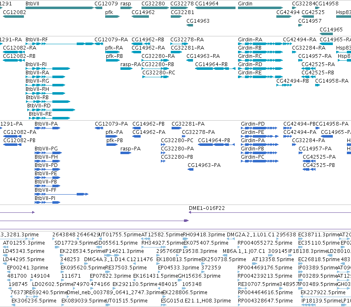This screenshot has height=307, width=351.
Task: Click EST RP004328647.5prime
Action: point(265,301)
